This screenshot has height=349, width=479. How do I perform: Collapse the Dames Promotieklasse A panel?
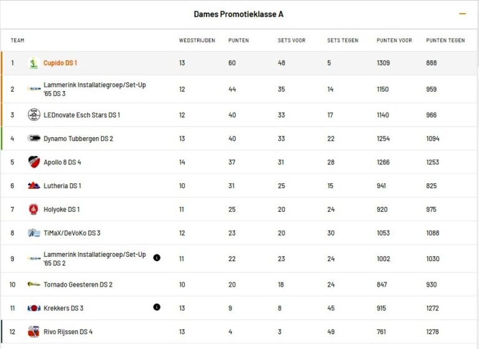tap(462, 14)
